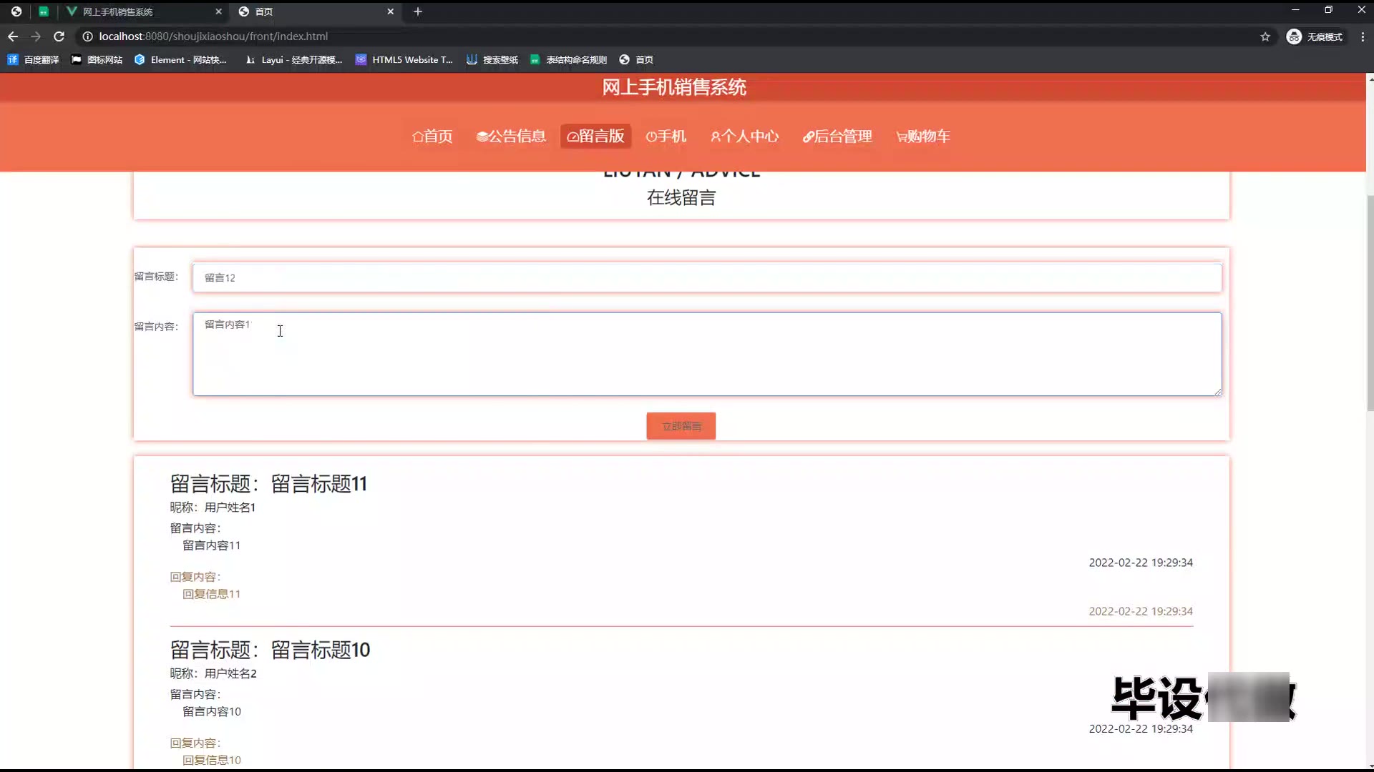The height and width of the screenshot is (772, 1374).
Task: Select the 留言版 nav item
Action: pos(595,137)
